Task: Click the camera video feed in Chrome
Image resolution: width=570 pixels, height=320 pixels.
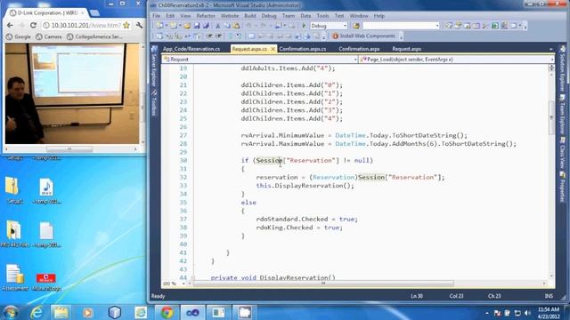Action: (x=72, y=93)
